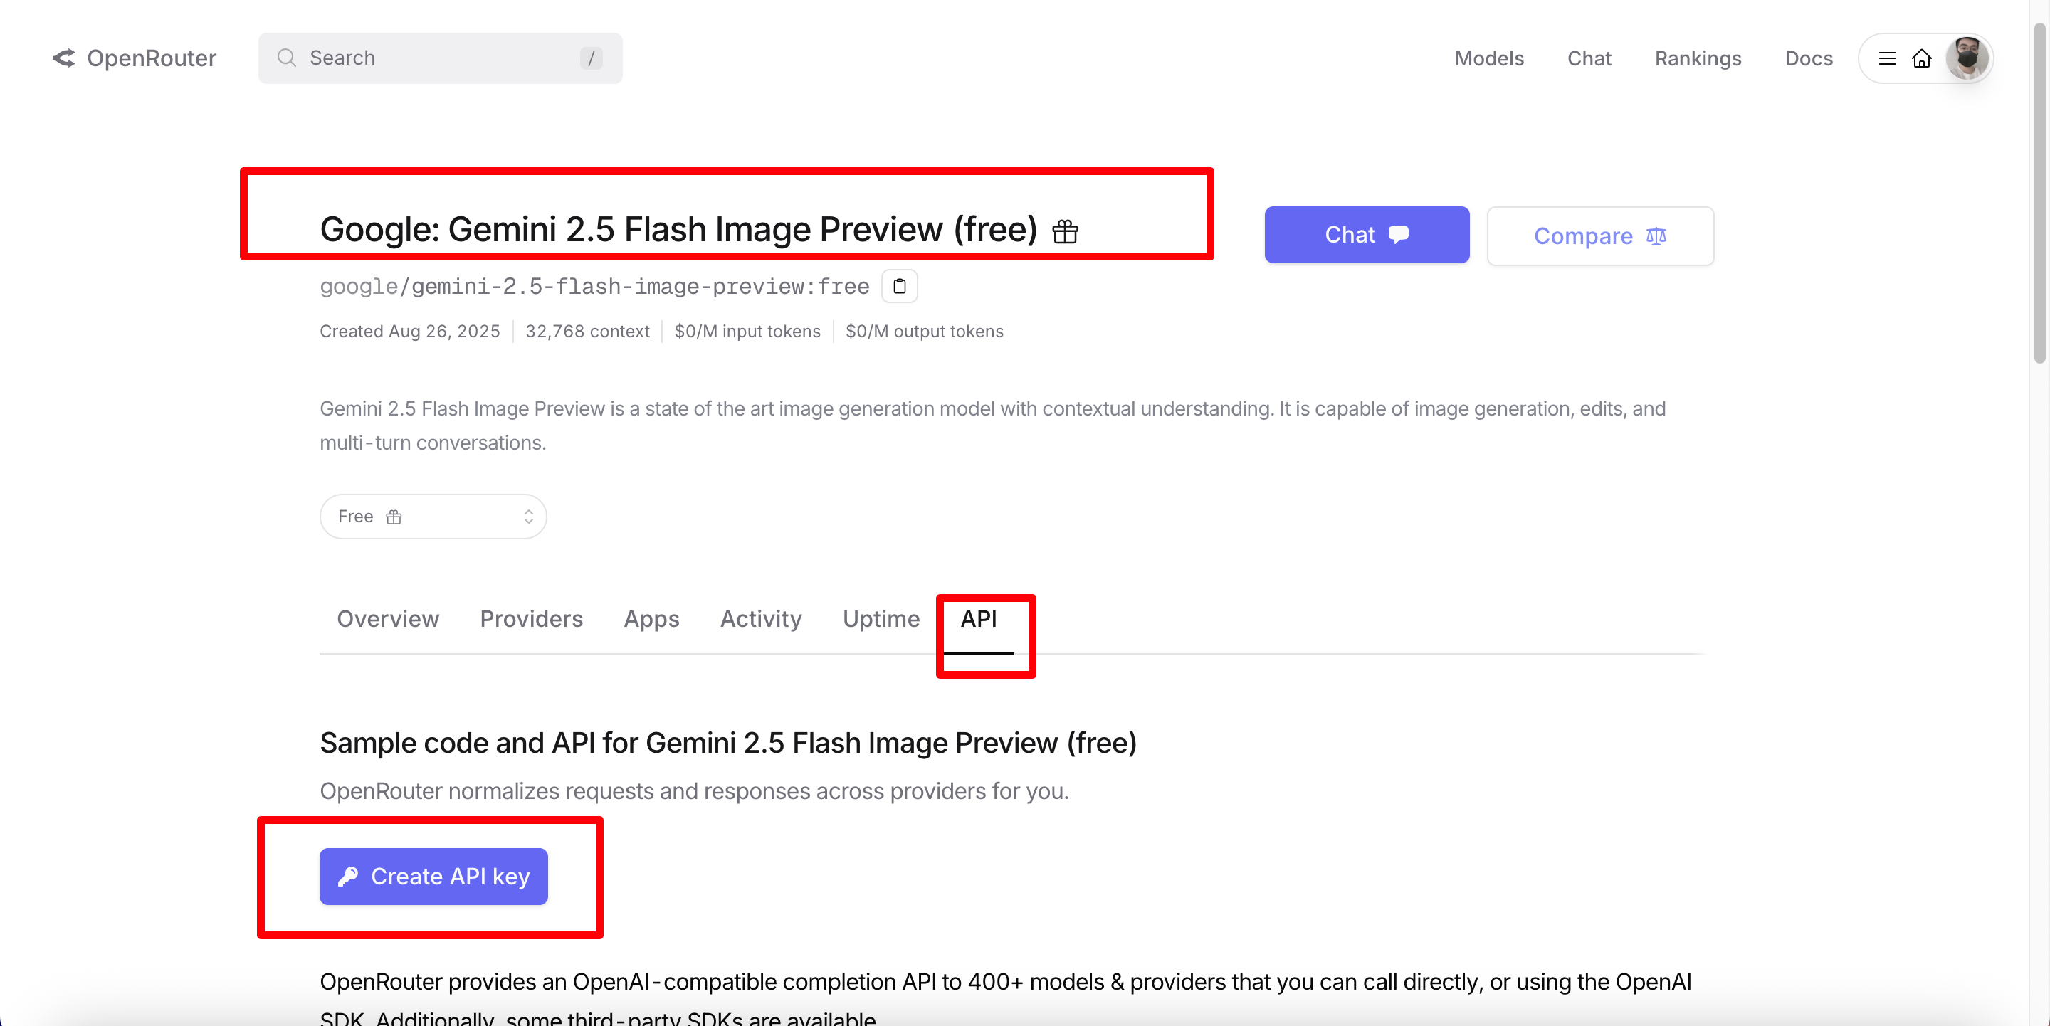Copy the model ID to clipboard
Image resolution: width=2050 pixels, height=1026 pixels.
pyautogui.click(x=899, y=286)
